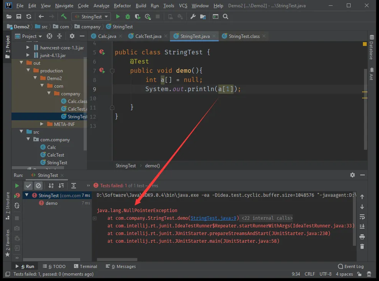Open the Event Log button

(x=351, y=266)
